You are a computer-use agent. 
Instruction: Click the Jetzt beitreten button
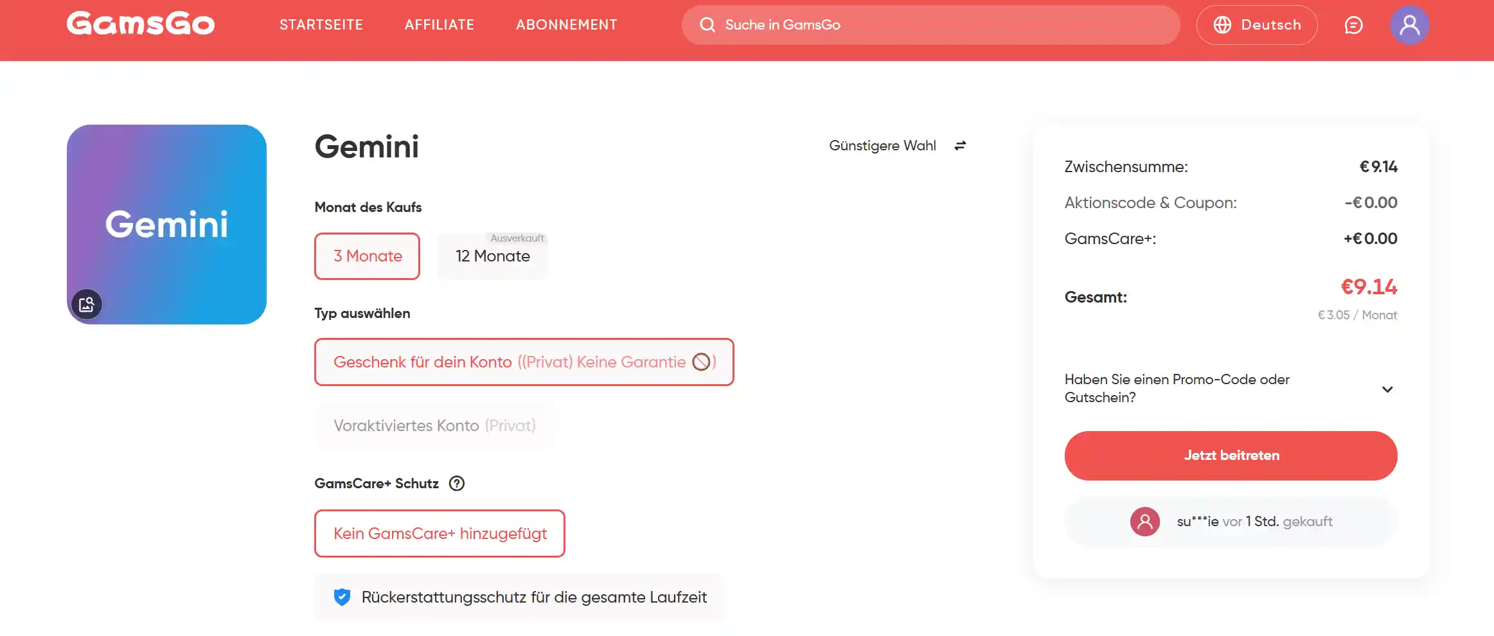click(x=1231, y=455)
